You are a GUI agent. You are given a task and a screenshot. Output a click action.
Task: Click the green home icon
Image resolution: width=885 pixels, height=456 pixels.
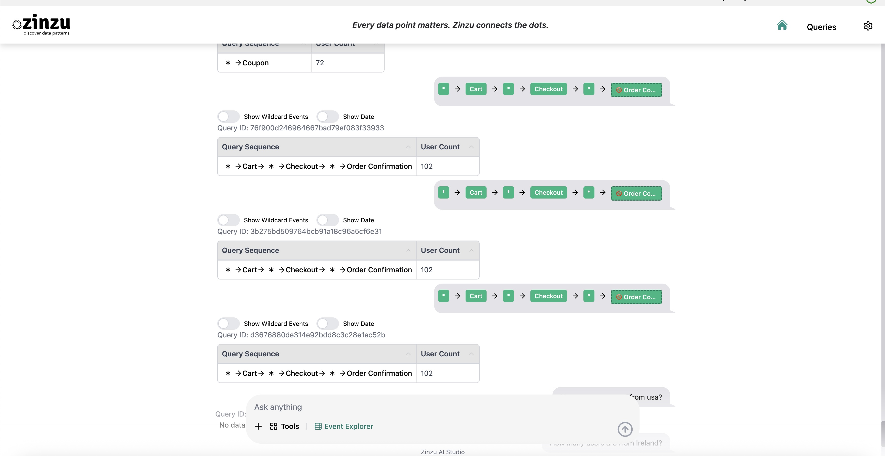(782, 25)
